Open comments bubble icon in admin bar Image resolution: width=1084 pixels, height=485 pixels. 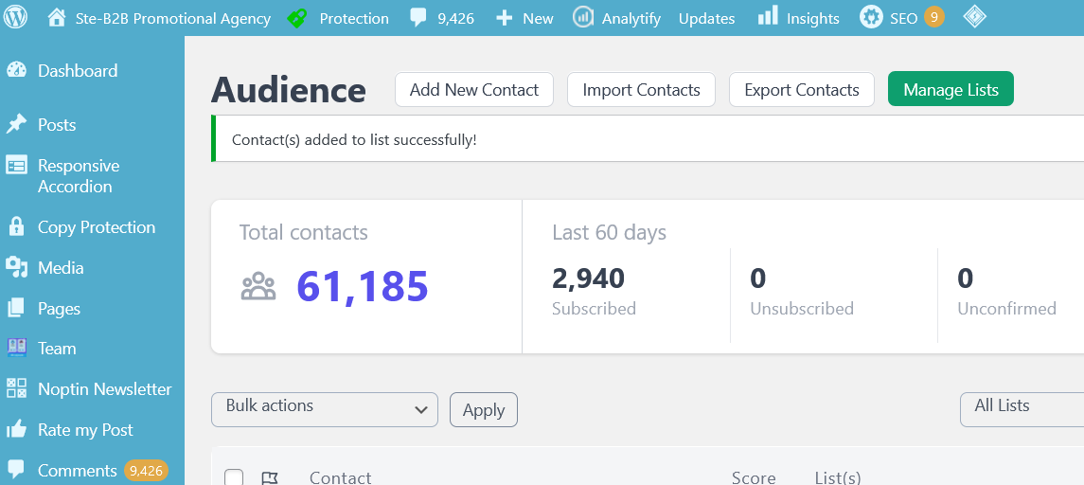click(418, 18)
